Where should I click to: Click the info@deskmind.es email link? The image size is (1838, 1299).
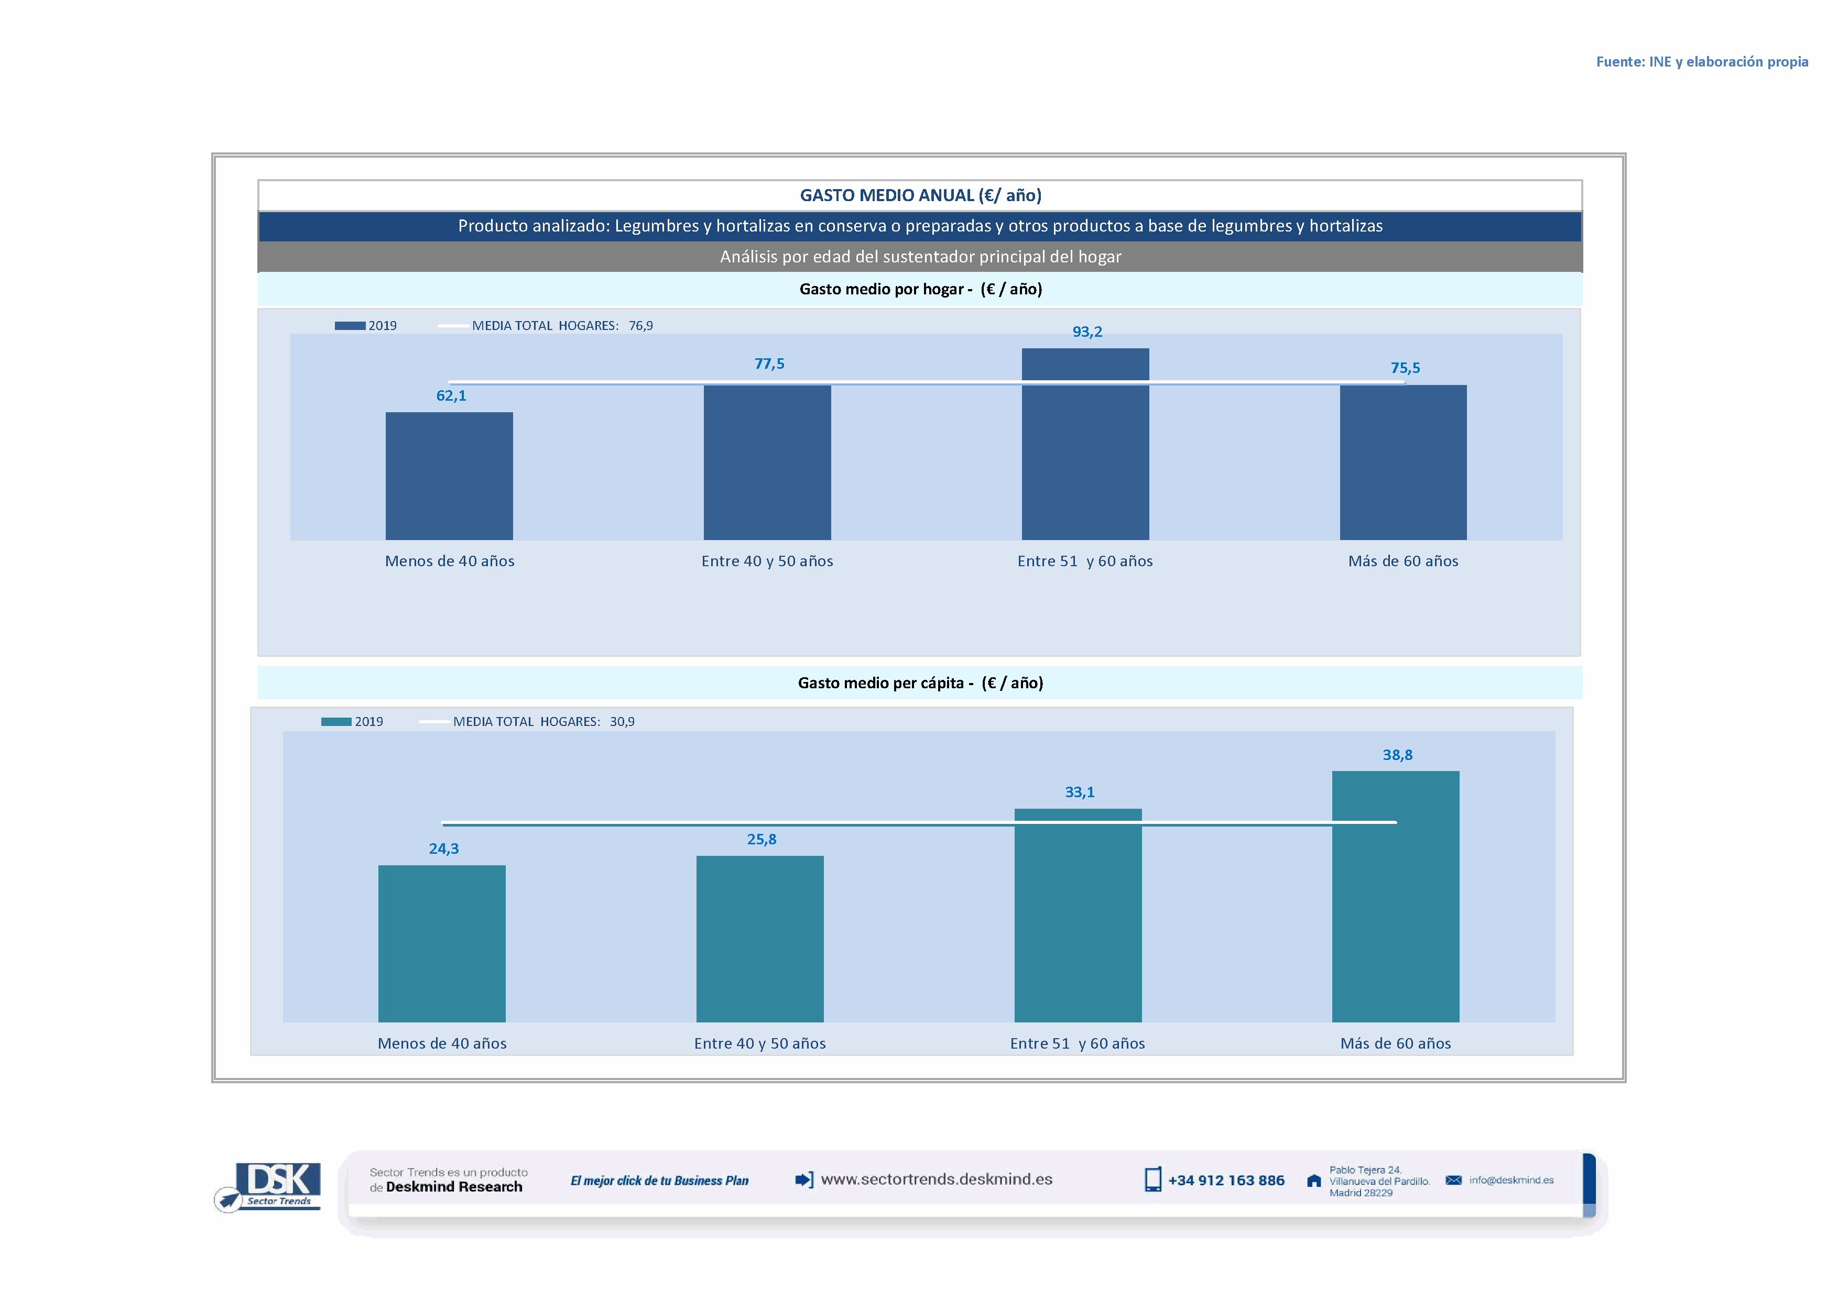point(1511,1181)
